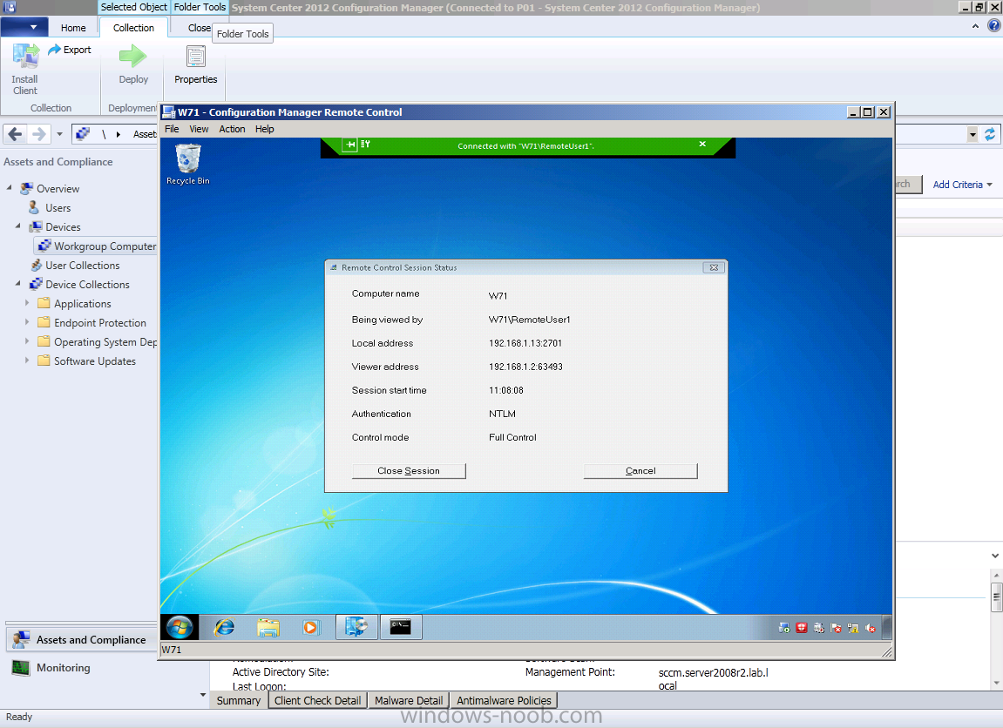This screenshot has height=728, width=1003.
Task: Expand the Software Updates folder
Action: 27,361
